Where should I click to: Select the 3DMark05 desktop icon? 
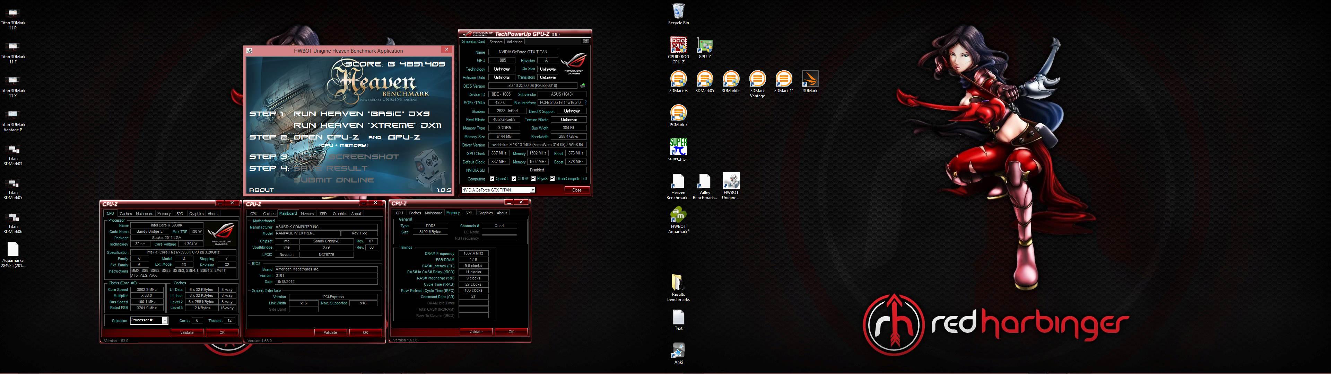pyautogui.click(x=704, y=82)
